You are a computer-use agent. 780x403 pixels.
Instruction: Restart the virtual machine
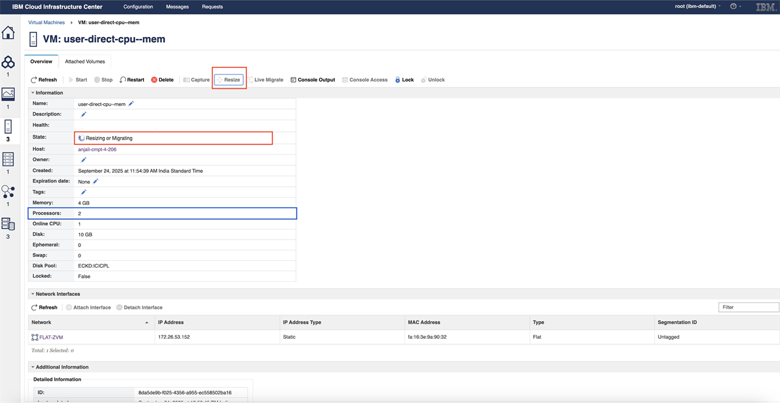(132, 80)
